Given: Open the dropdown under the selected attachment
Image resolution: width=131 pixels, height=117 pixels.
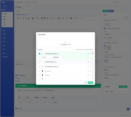Looking at the screenshot, I should pos(58,57).
